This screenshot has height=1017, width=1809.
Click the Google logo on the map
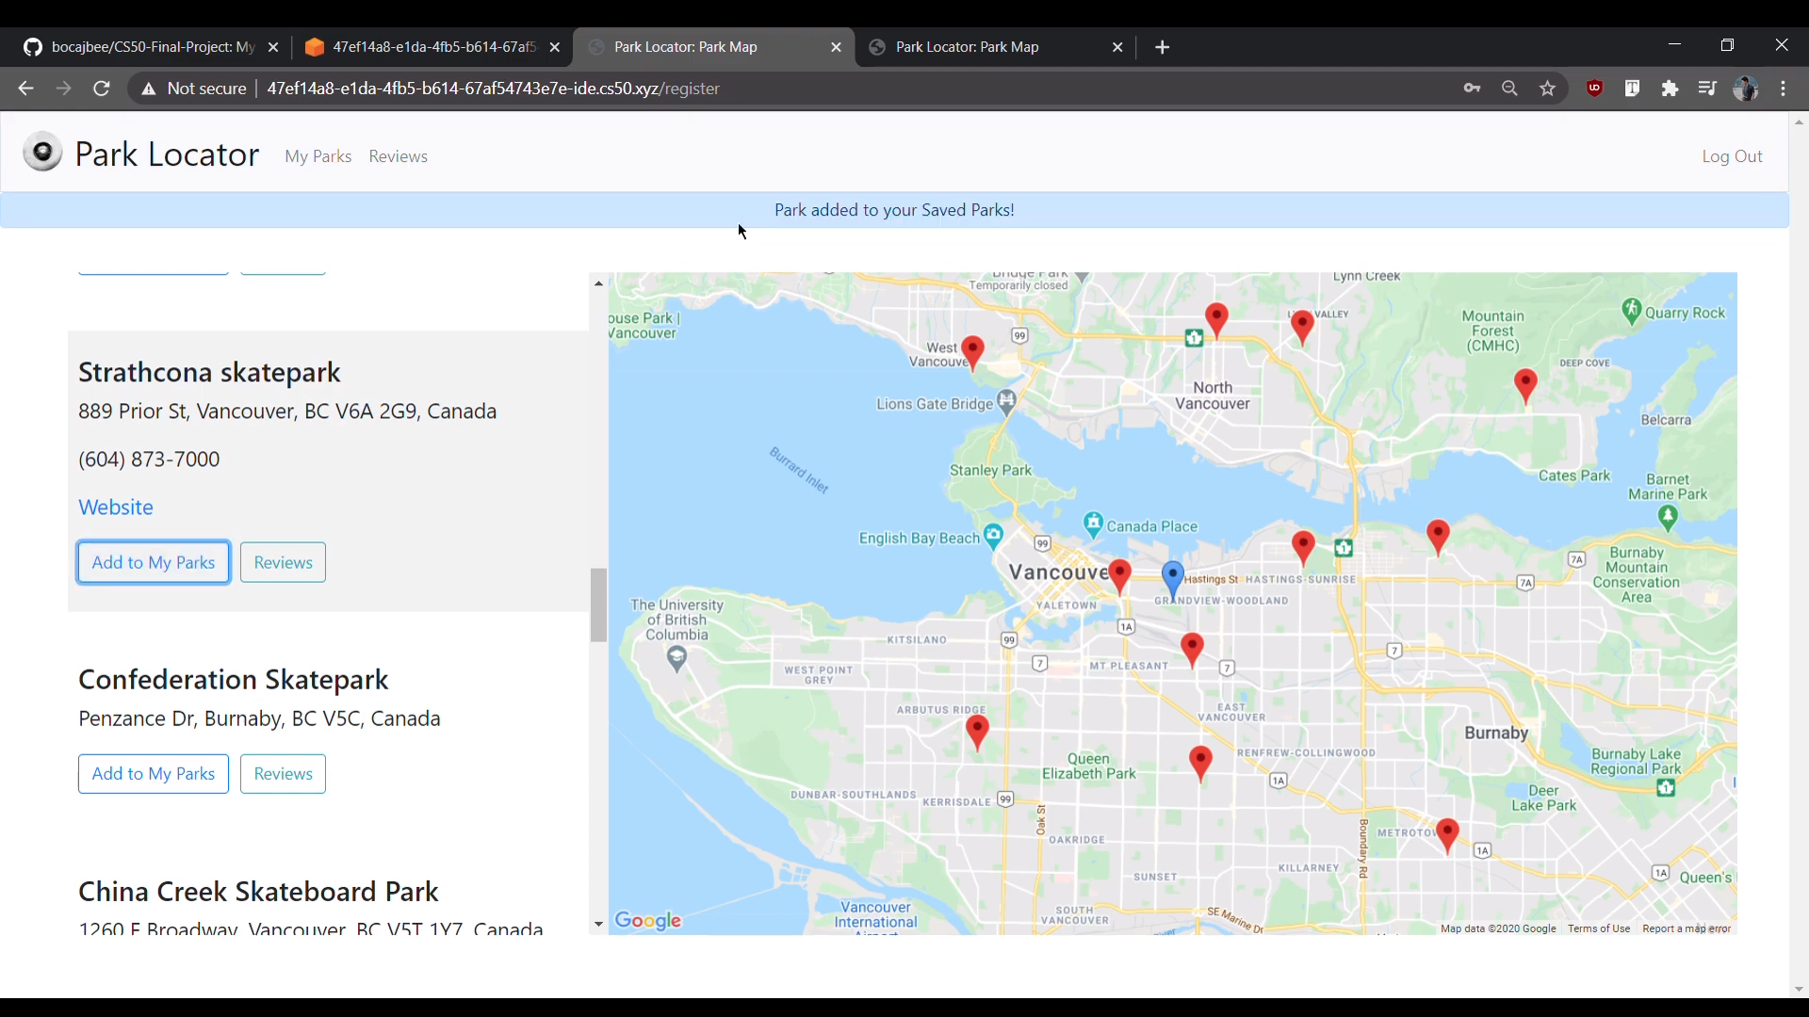pyautogui.click(x=649, y=921)
